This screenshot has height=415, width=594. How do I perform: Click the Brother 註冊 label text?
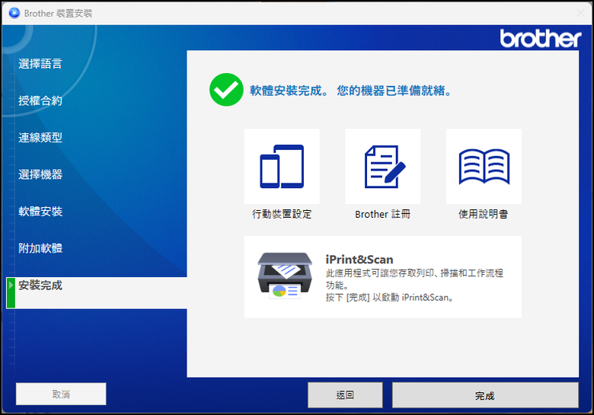(x=382, y=214)
